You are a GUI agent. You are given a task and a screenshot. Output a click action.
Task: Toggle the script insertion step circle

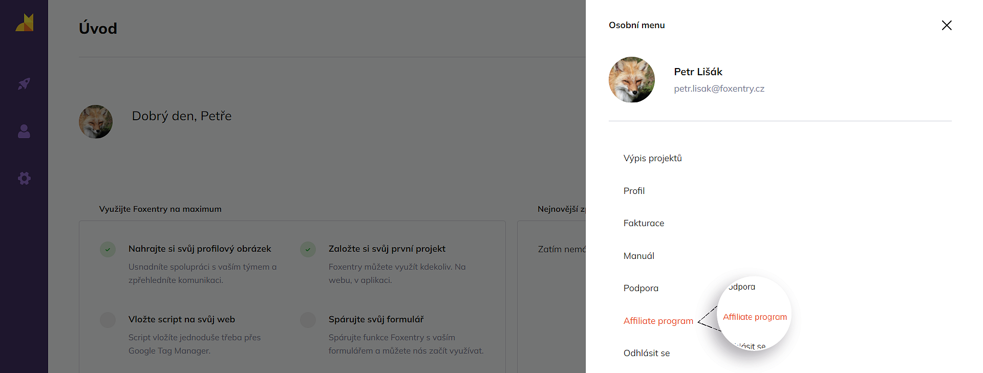point(108,320)
